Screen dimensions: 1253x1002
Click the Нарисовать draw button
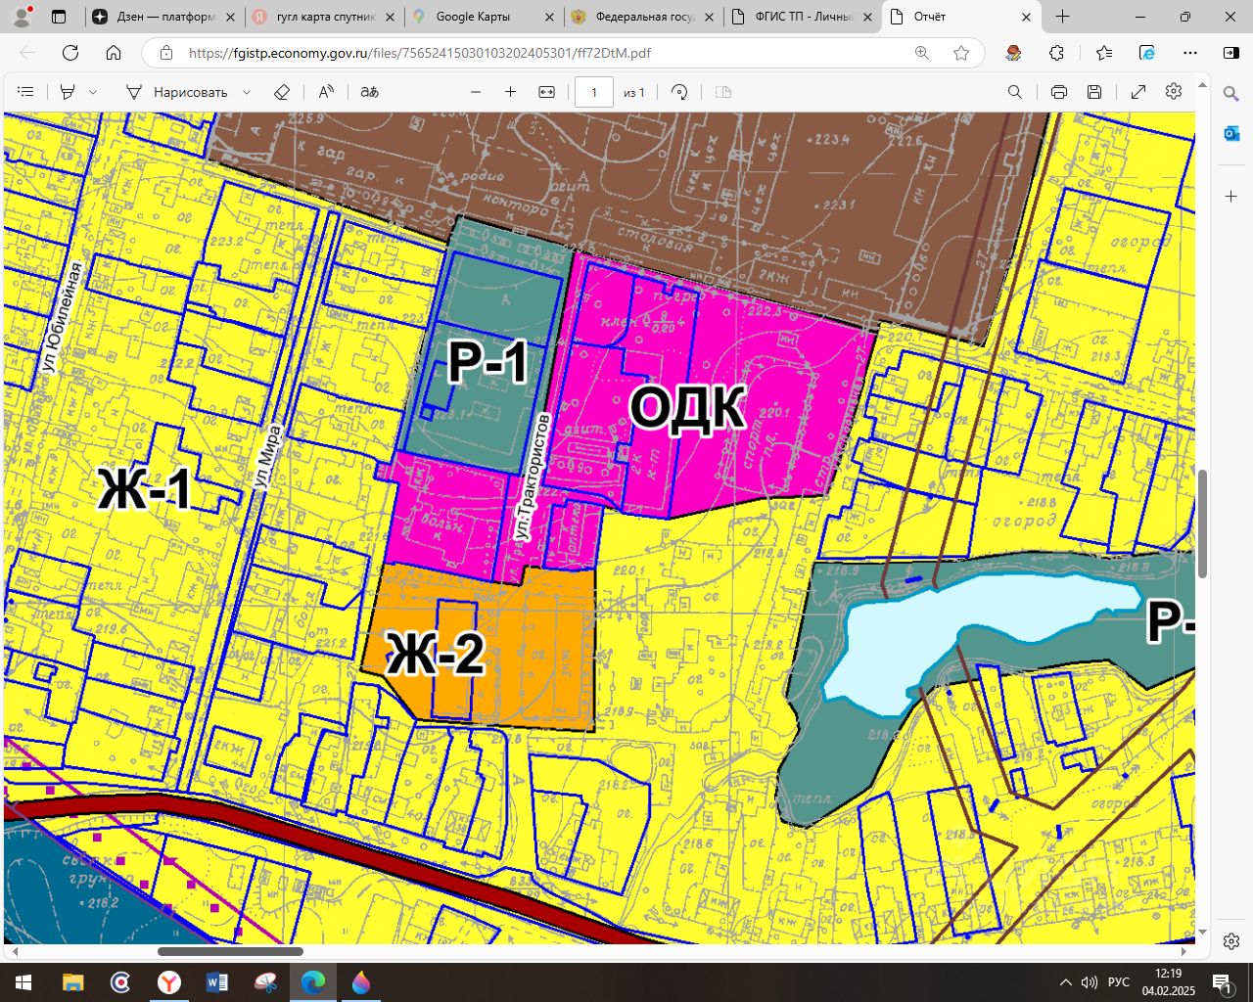pos(178,92)
